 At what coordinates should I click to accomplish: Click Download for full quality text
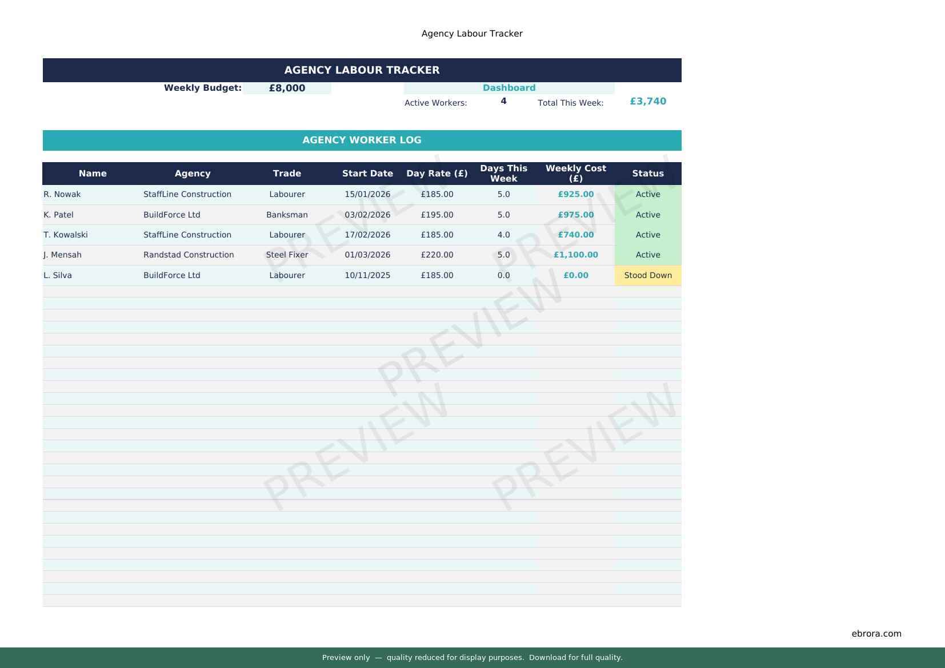(575, 658)
